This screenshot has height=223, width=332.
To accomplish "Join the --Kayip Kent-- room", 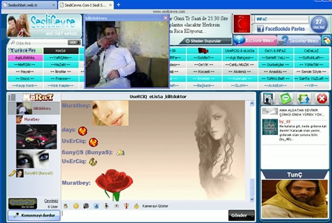I will 25,85.
